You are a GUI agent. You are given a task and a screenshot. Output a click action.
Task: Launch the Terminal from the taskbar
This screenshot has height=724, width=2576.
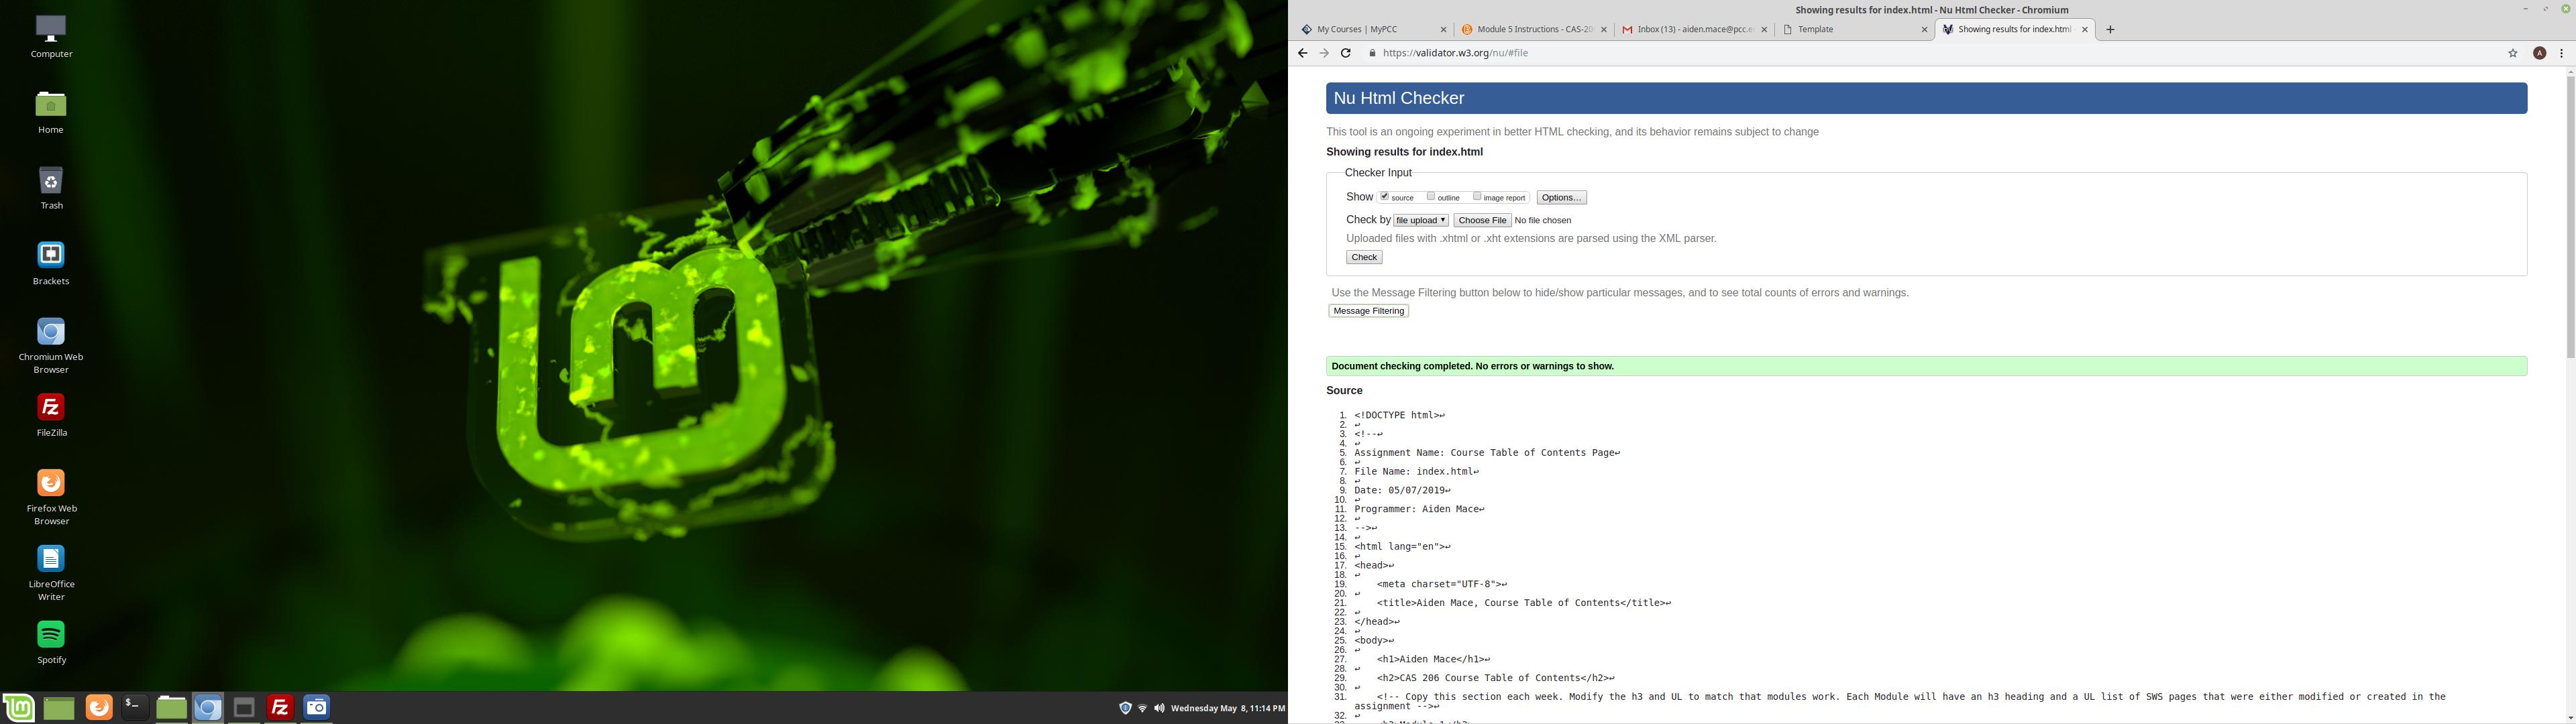(134, 707)
